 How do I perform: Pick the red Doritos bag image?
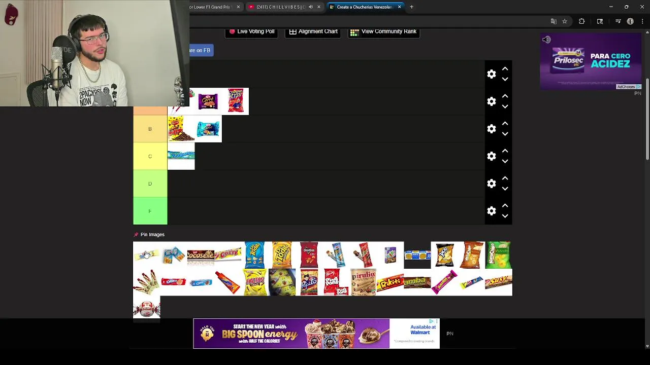click(x=309, y=255)
